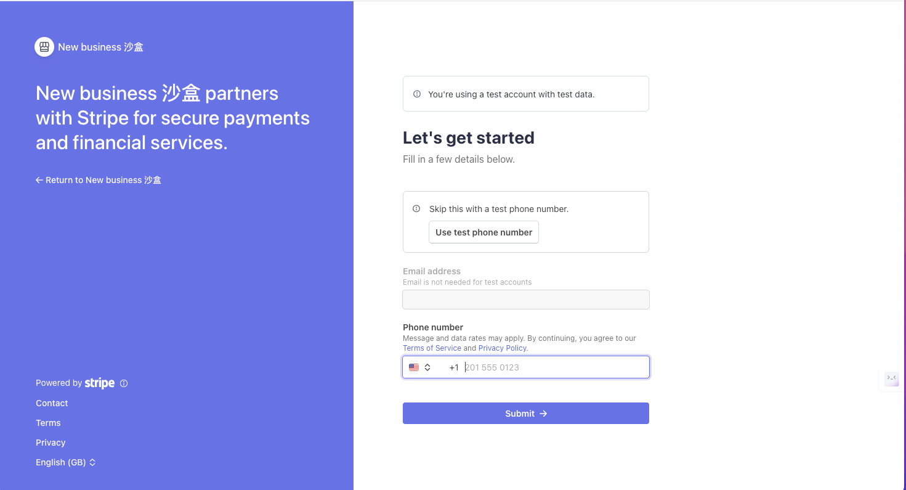Focus the phone number input field
Viewport: 906px width, 490px height.
[554, 367]
